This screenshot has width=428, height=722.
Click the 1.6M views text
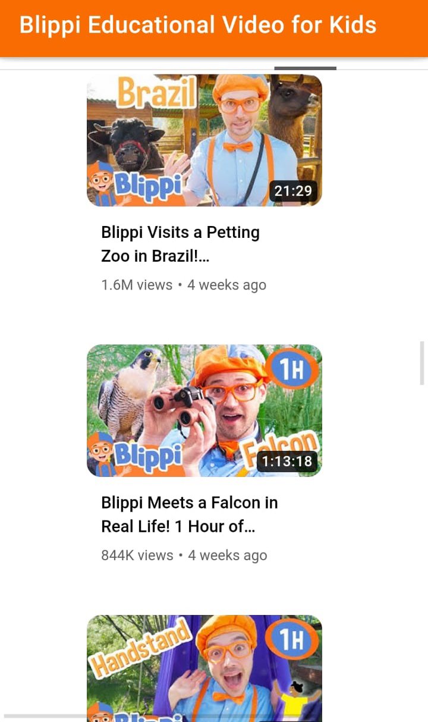coord(137,285)
